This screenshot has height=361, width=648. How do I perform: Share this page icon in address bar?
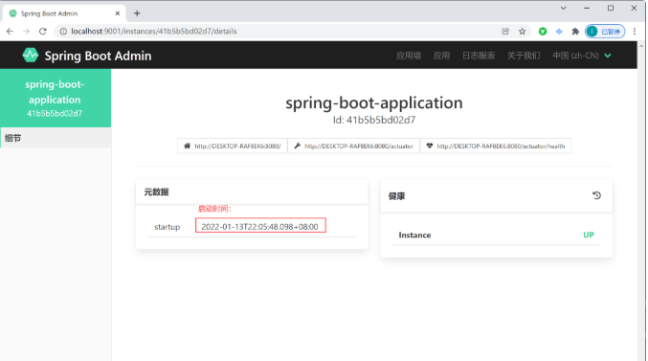505,32
